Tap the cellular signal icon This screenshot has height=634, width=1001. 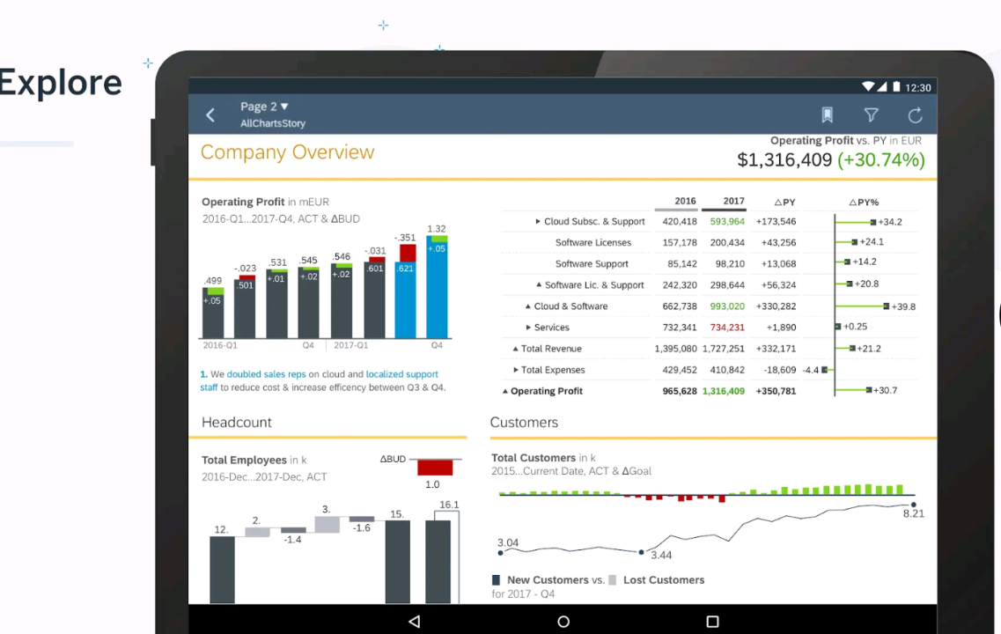[881, 87]
